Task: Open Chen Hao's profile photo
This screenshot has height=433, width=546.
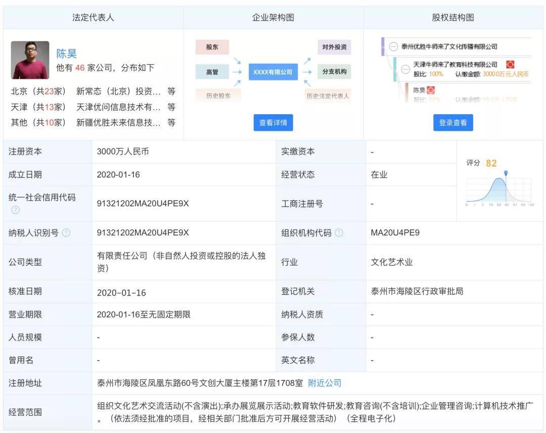Action: (x=30, y=60)
